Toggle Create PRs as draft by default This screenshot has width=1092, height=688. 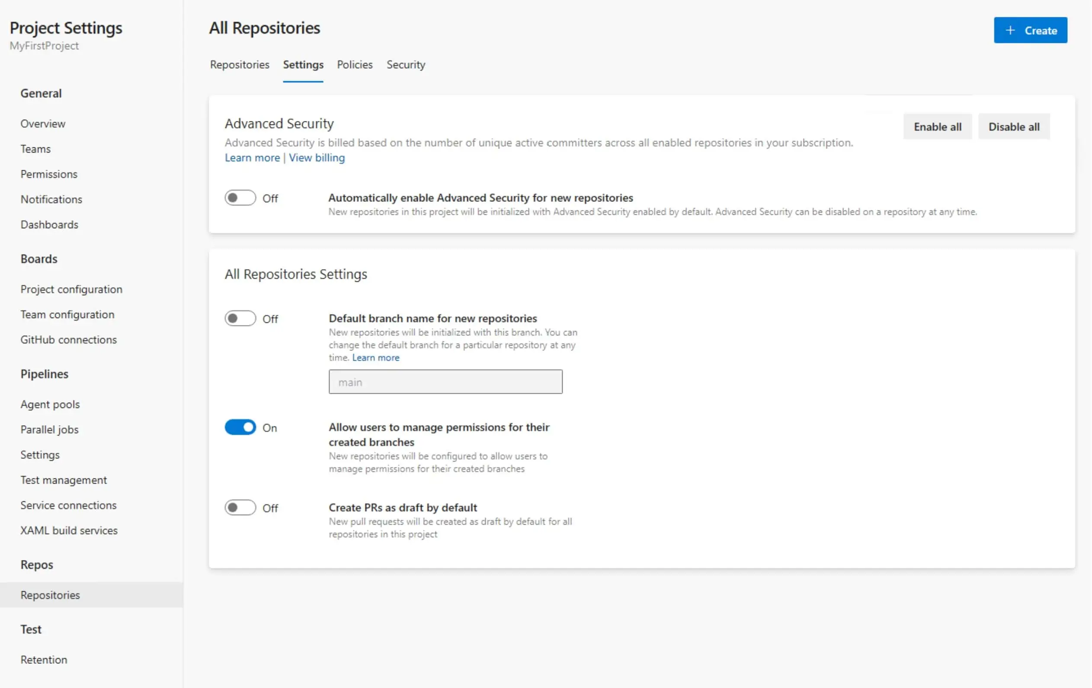(240, 507)
